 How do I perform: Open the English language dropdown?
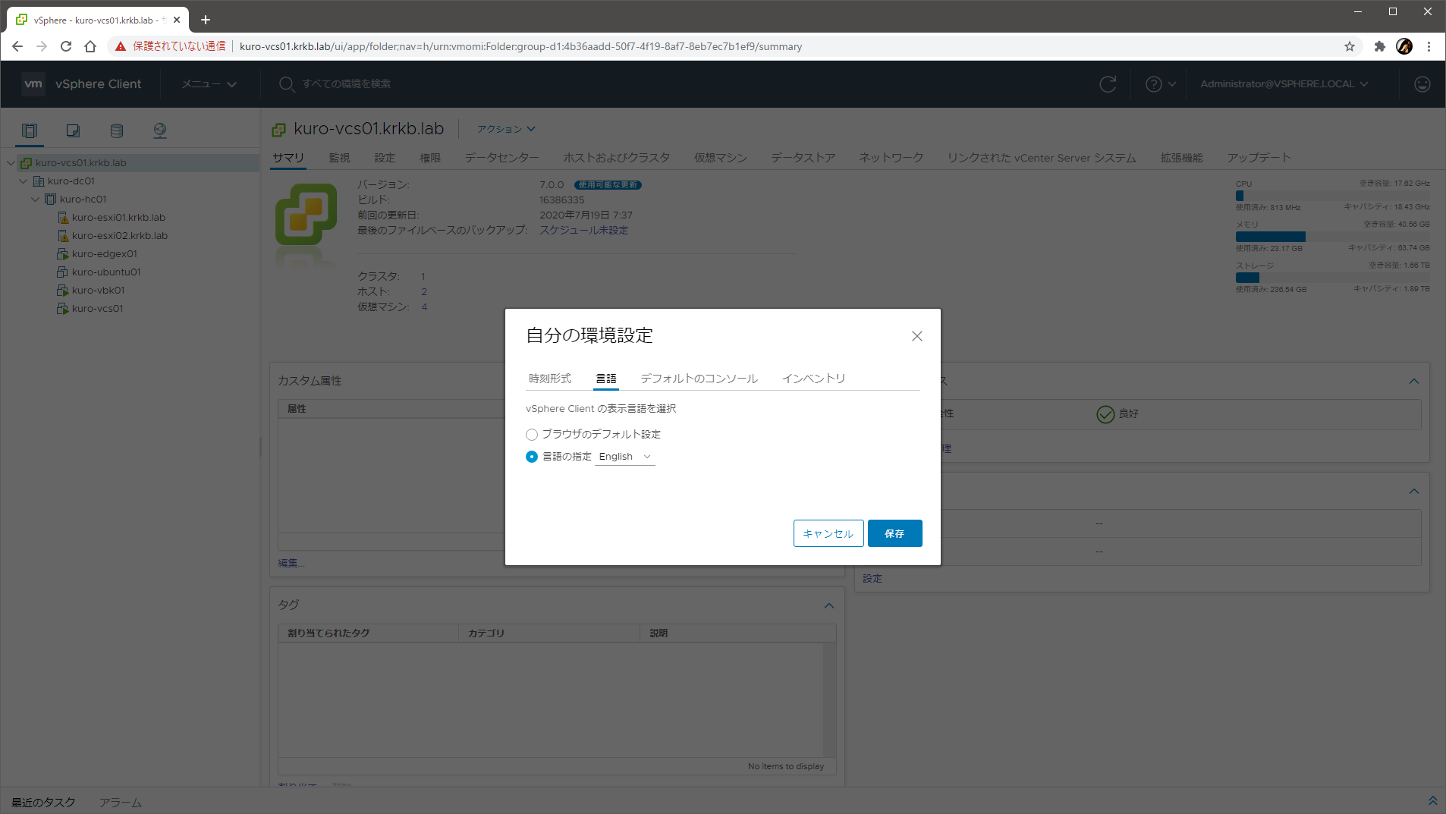[x=624, y=457]
